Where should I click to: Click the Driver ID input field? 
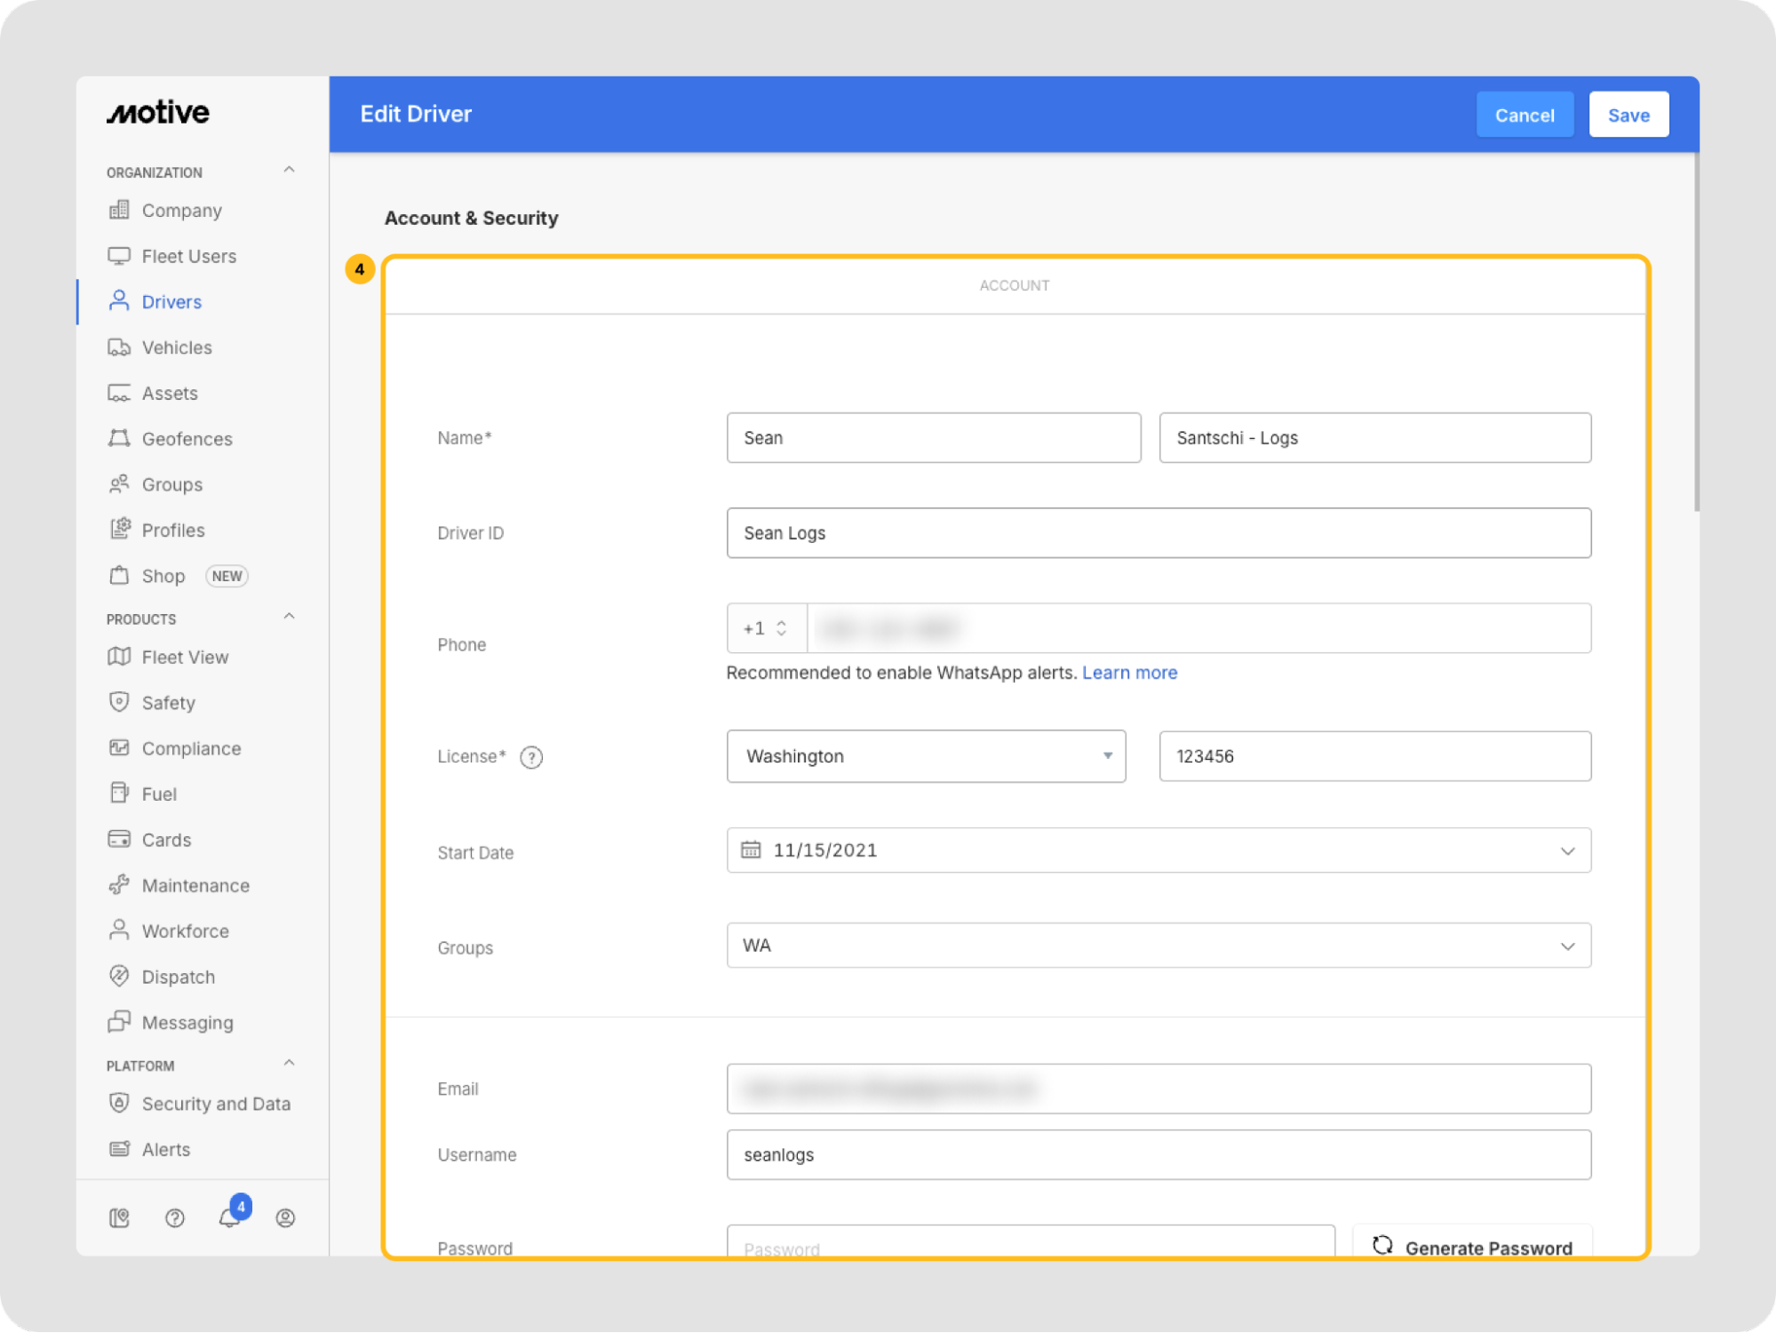tap(1158, 533)
